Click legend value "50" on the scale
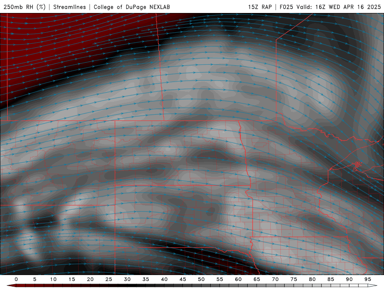Viewport: 384px width, 288px height. click(201, 279)
